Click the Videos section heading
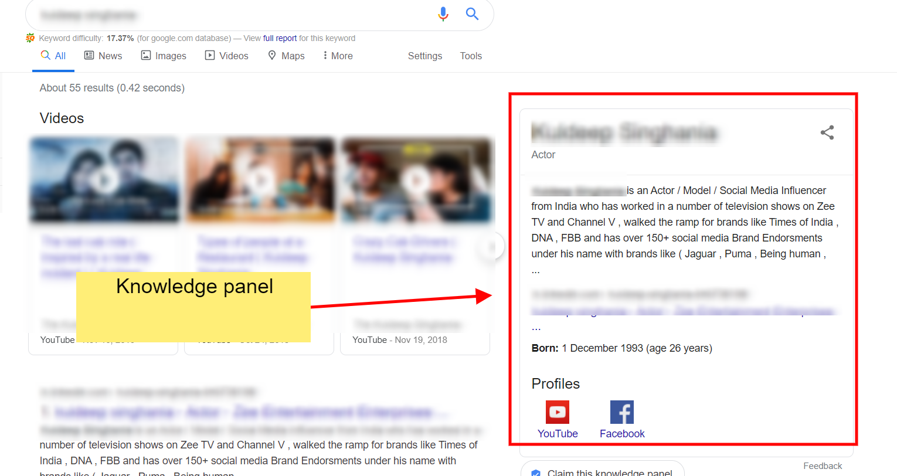 [x=62, y=118]
